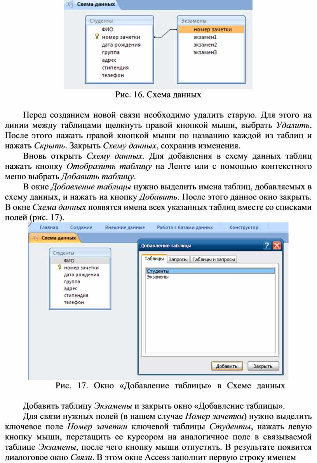Select highlighted номер зачетки in Экзамены table

[x=211, y=29]
